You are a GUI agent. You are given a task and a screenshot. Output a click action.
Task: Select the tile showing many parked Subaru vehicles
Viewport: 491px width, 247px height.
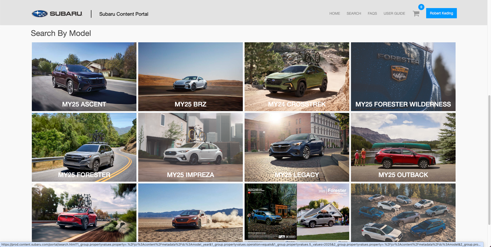[x=403, y=213]
